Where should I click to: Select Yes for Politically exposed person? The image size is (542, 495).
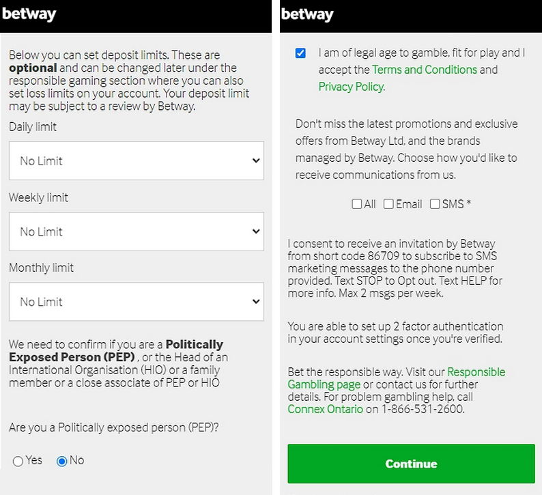point(18,462)
